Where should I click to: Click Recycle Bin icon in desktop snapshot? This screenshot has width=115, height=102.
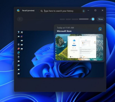click(x=19, y=32)
